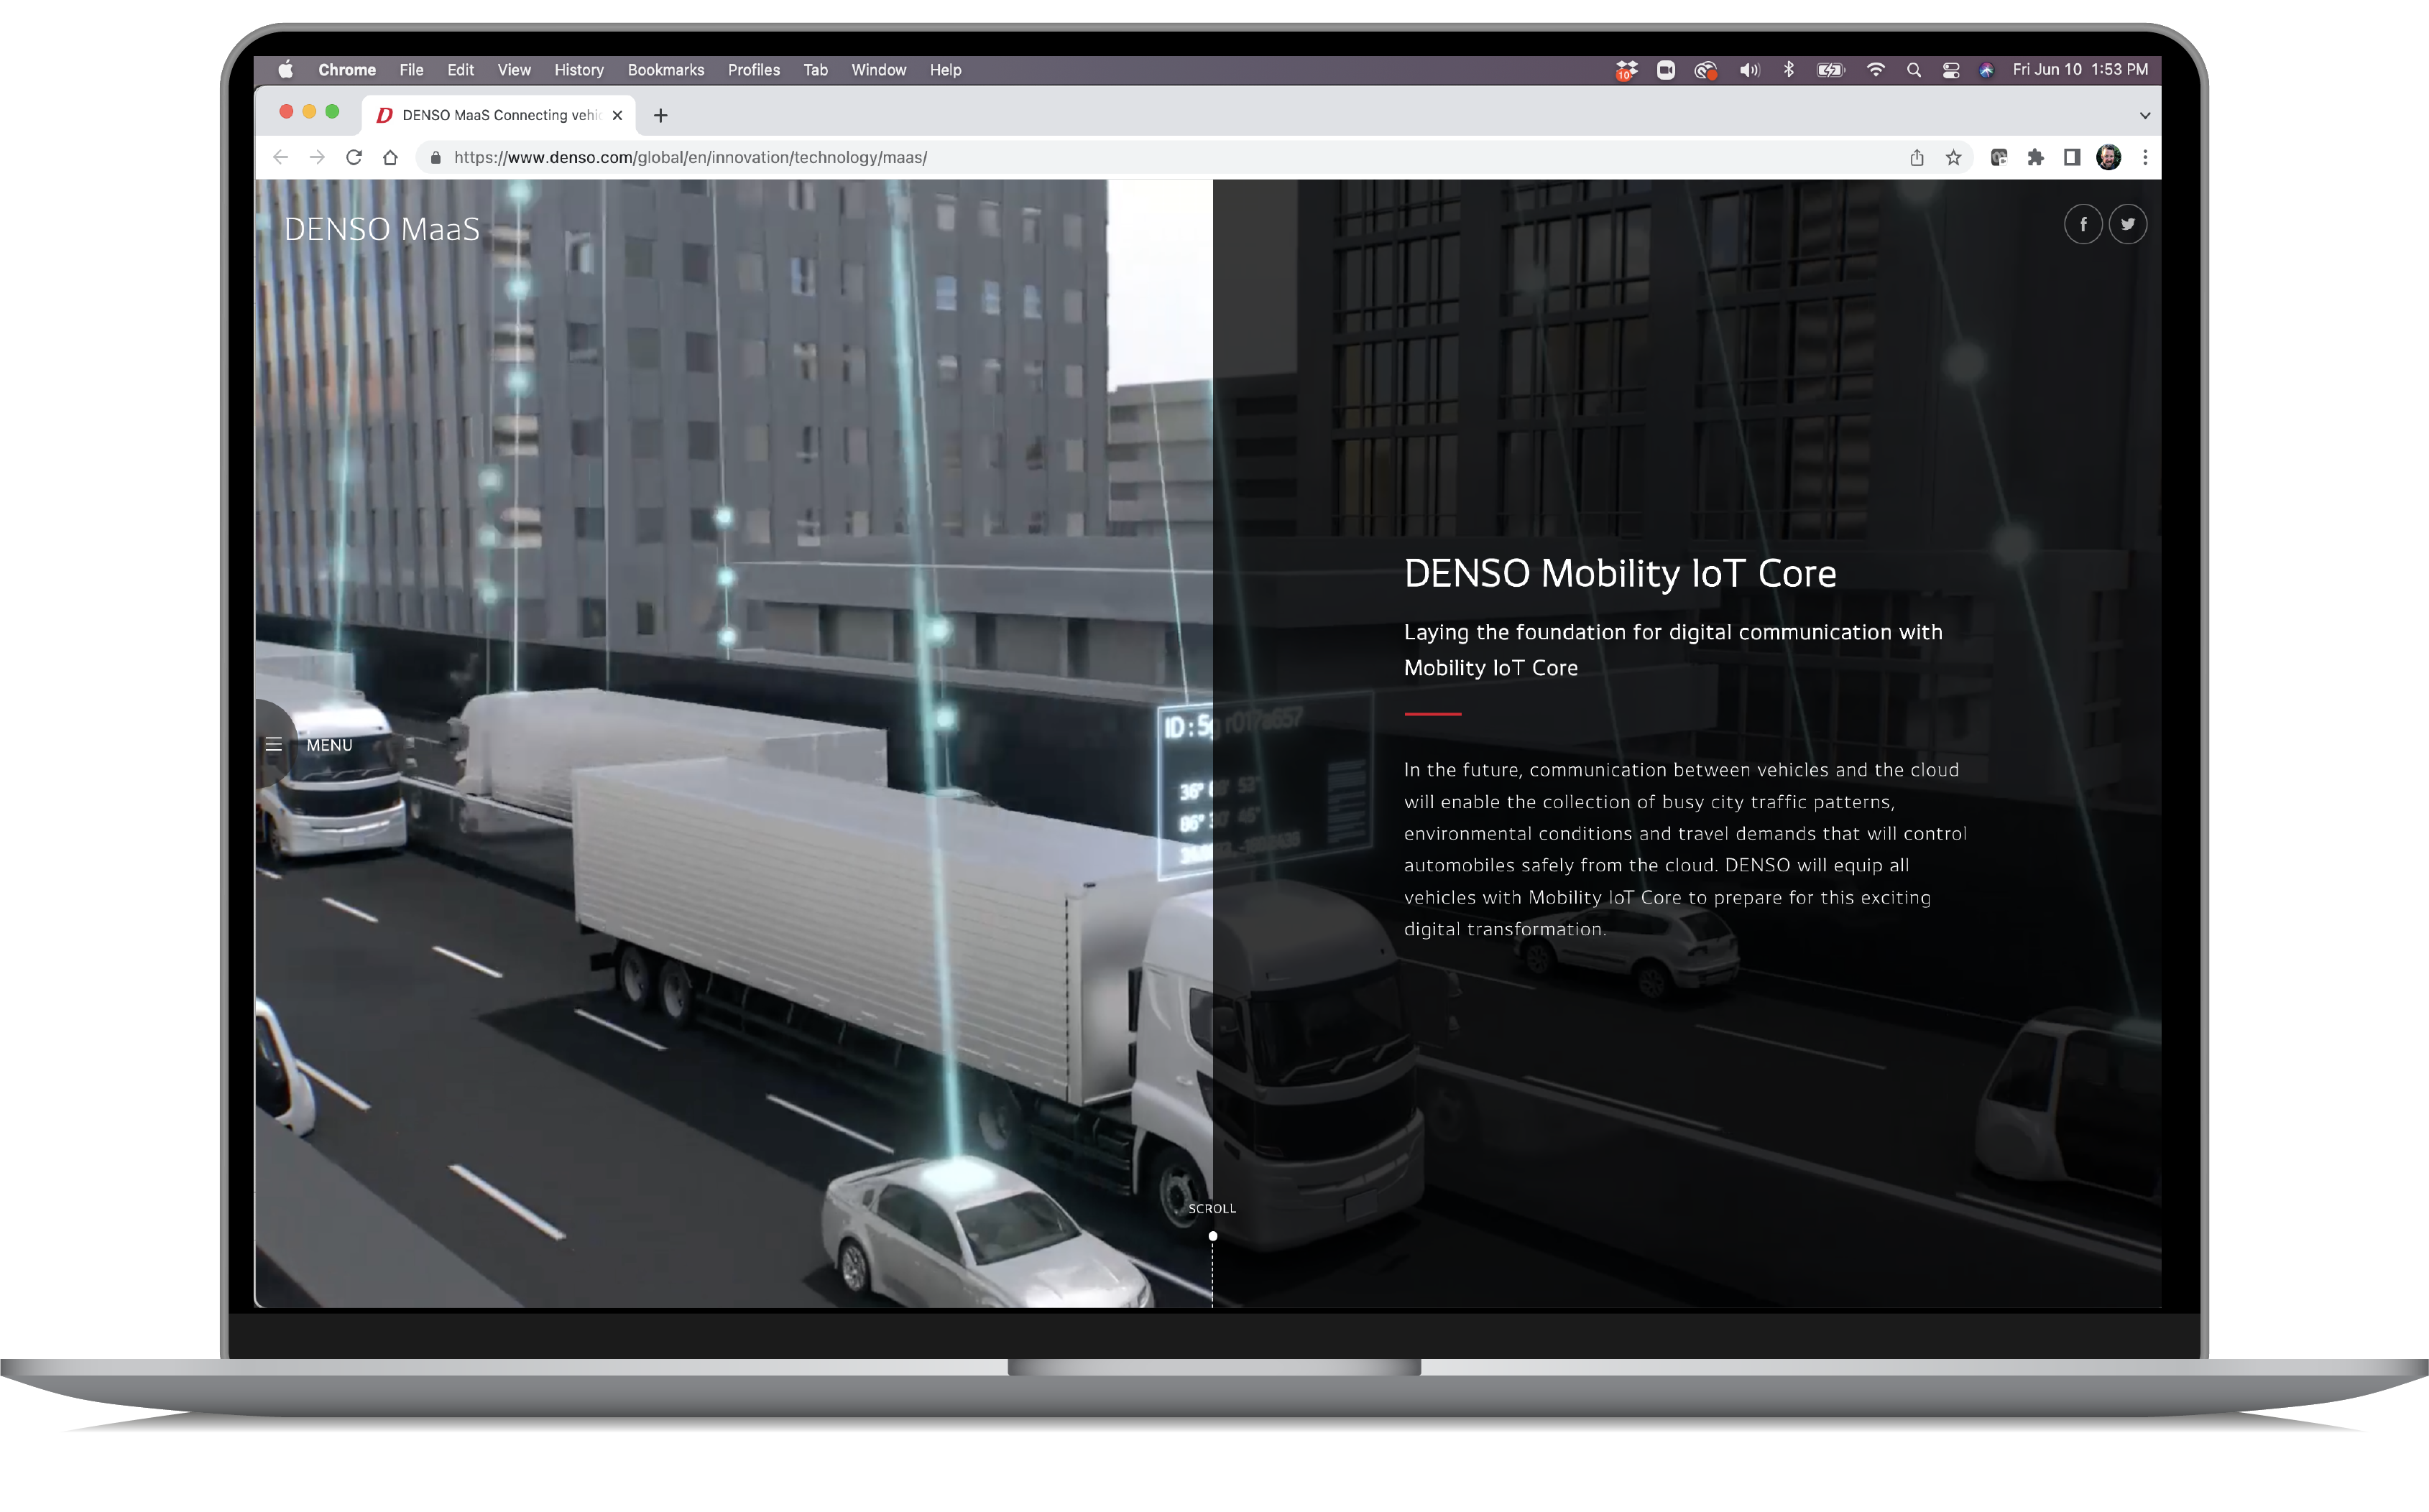Screen dimensions: 2429x1512
Task: Open Spotlight search magnifier icon
Action: 1914,69
